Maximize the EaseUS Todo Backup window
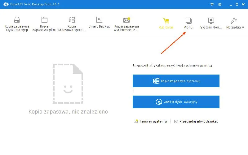Screen dimensions: 248x155 pyautogui.click(x=237, y=4)
